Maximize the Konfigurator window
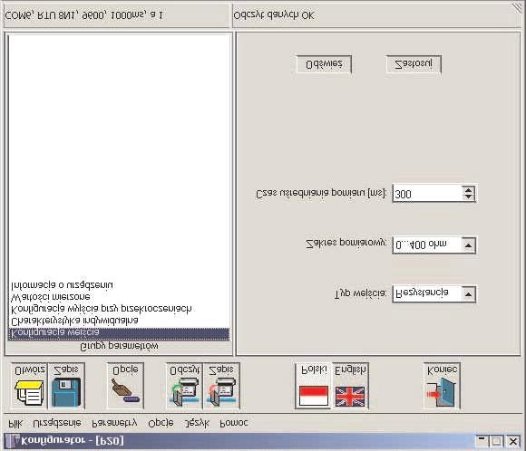Image resolution: width=526 pixels, height=451 pixels. 496,441
